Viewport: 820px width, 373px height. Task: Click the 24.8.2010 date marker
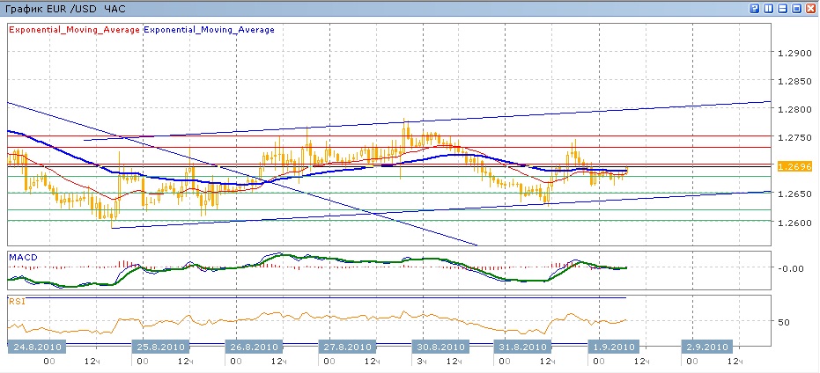point(35,347)
